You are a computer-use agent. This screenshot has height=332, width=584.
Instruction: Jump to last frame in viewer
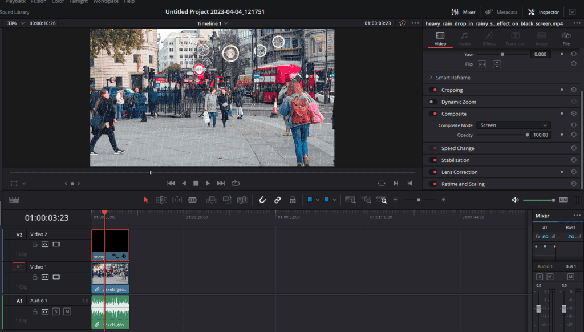(221, 183)
